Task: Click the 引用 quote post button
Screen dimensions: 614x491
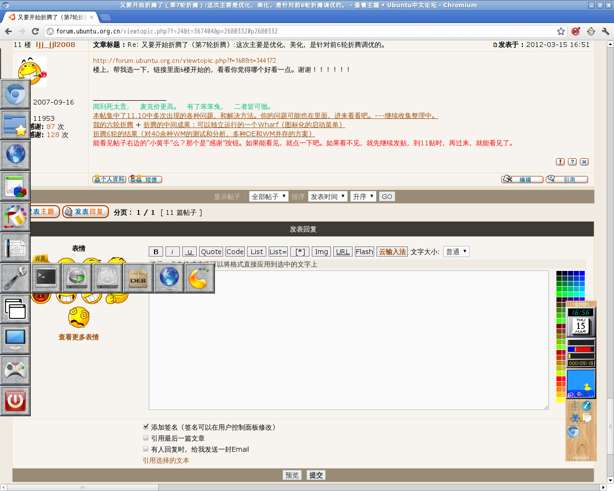Action: tap(567, 179)
